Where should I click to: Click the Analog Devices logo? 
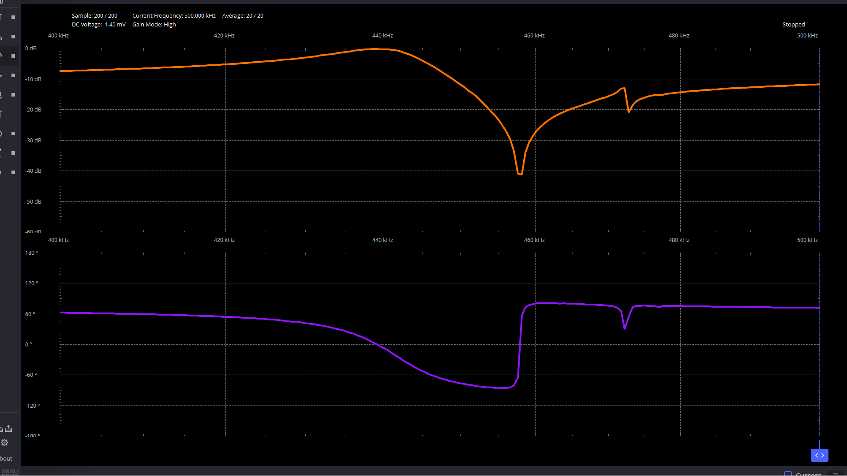click(10, 472)
